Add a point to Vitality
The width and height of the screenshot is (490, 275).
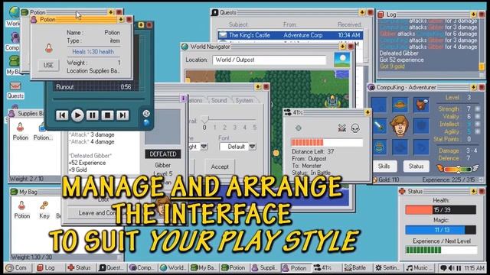(x=478, y=116)
